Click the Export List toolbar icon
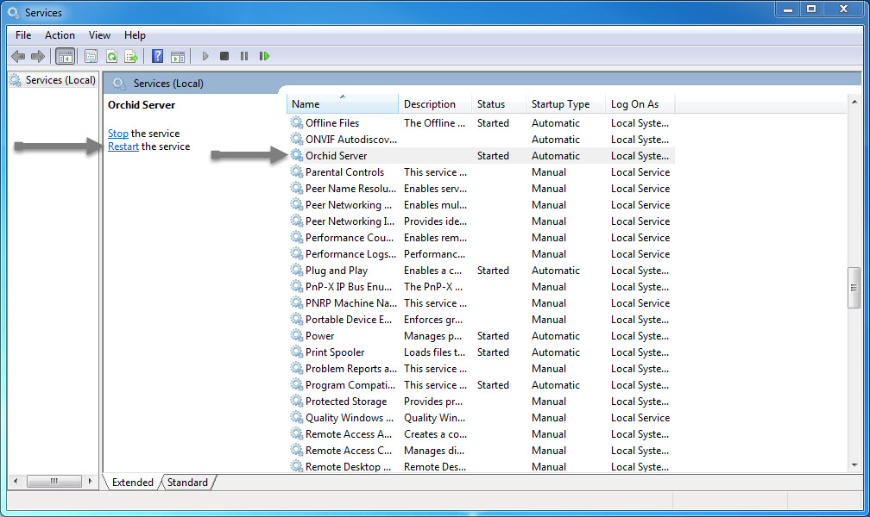Image resolution: width=870 pixels, height=517 pixels. 131,56
